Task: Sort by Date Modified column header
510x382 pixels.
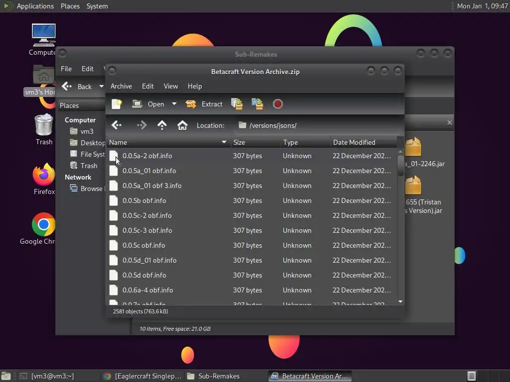Action: point(364,142)
